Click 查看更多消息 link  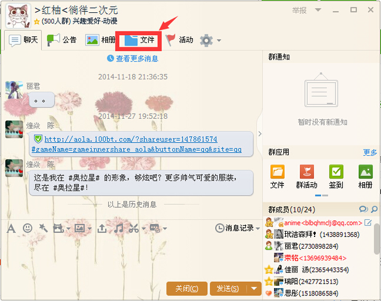137,58
